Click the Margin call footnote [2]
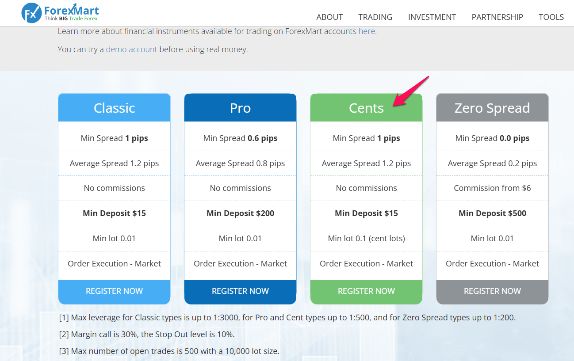This screenshot has height=361, width=574. tap(146, 334)
